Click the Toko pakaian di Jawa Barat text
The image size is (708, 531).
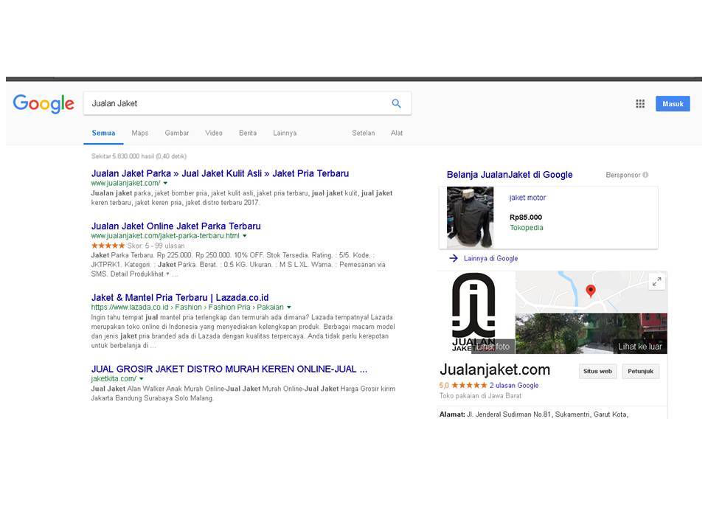pyautogui.click(x=480, y=395)
